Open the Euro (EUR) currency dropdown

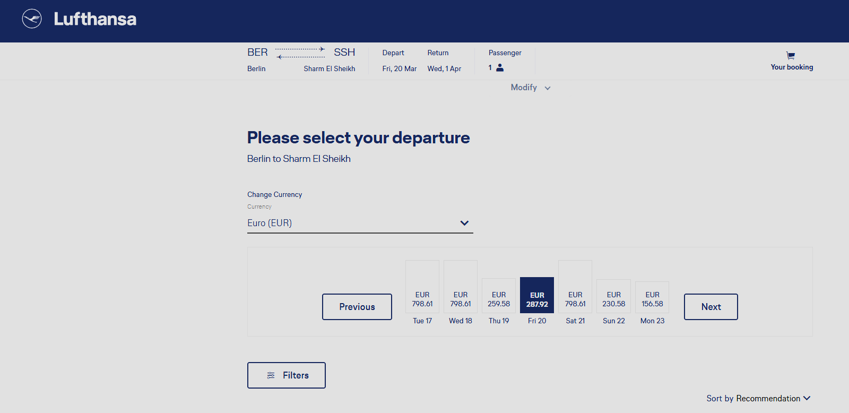pyautogui.click(x=360, y=223)
